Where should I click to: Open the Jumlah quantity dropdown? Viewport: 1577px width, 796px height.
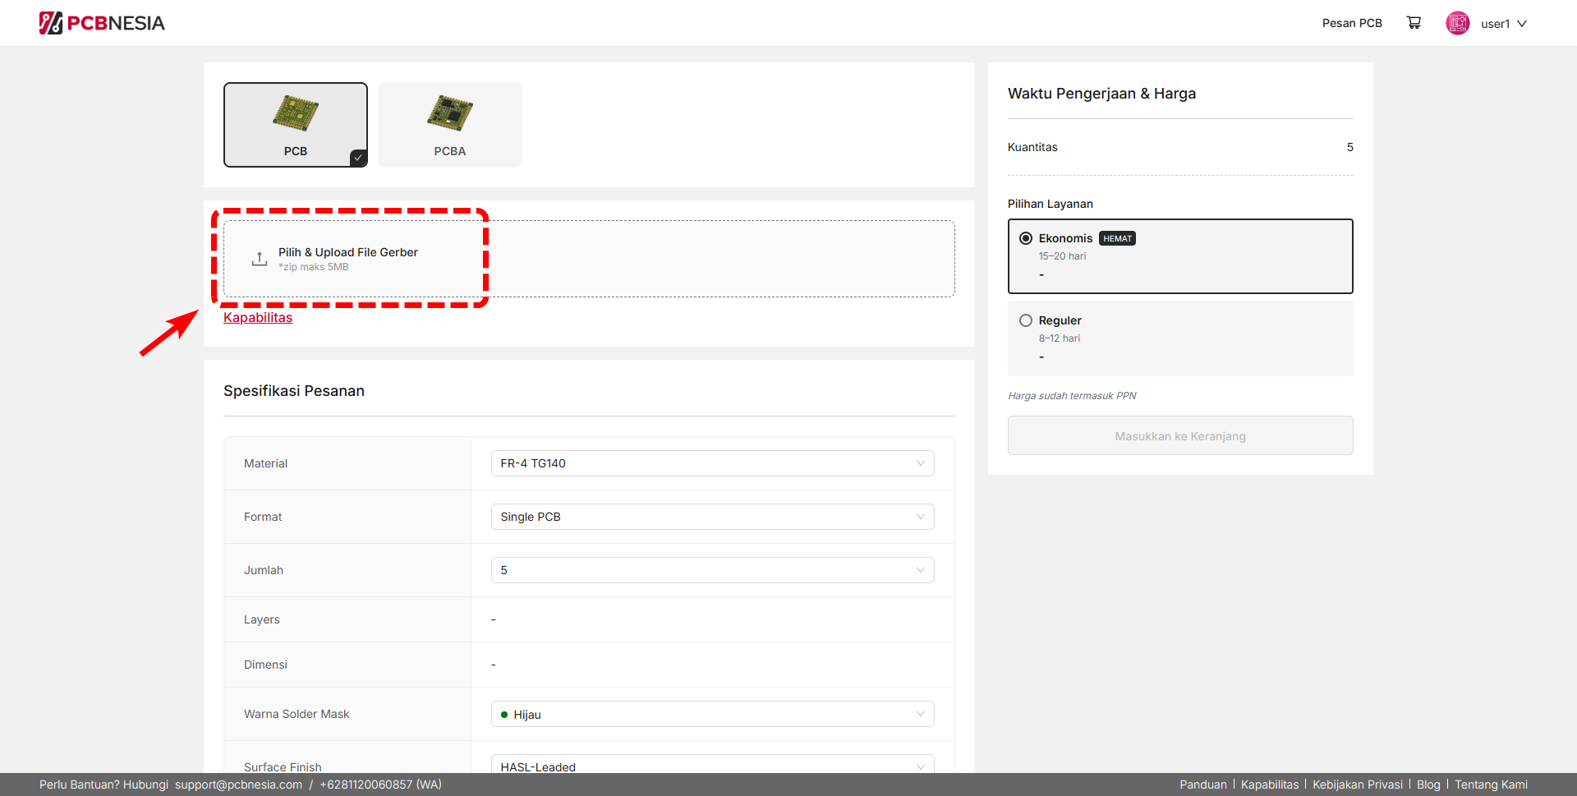point(712,570)
